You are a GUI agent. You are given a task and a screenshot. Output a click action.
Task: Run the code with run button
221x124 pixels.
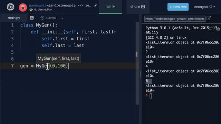110,7
